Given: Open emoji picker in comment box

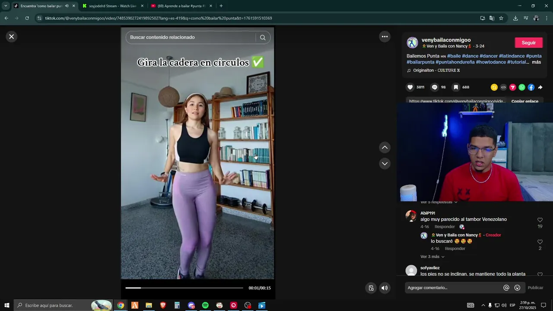Looking at the screenshot, I should tap(517, 288).
